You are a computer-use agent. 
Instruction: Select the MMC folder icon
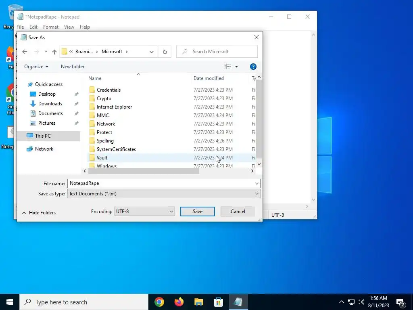[92, 115]
